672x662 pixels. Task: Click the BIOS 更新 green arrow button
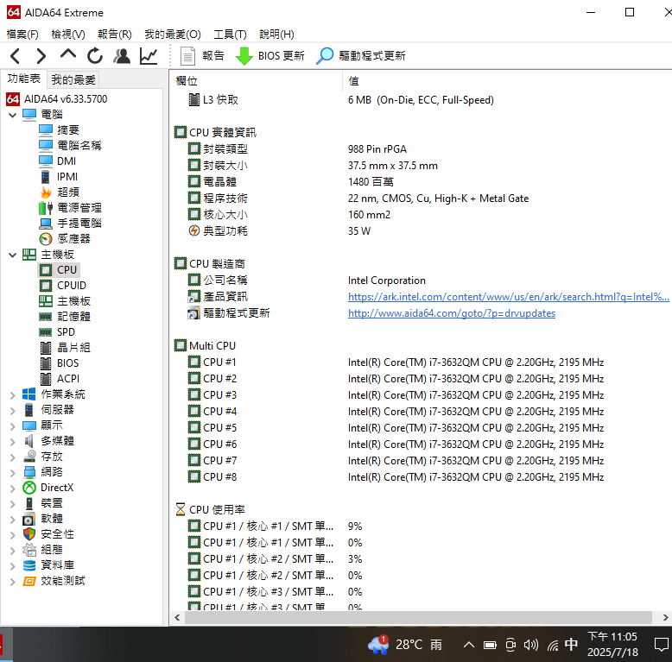270,56
